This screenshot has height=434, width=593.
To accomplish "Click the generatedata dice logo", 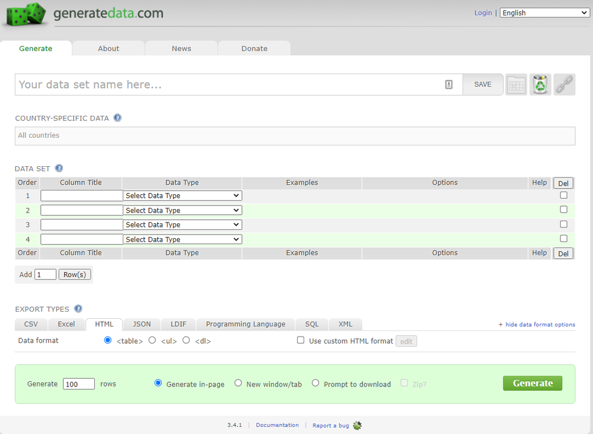I will click(x=25, y=14).
